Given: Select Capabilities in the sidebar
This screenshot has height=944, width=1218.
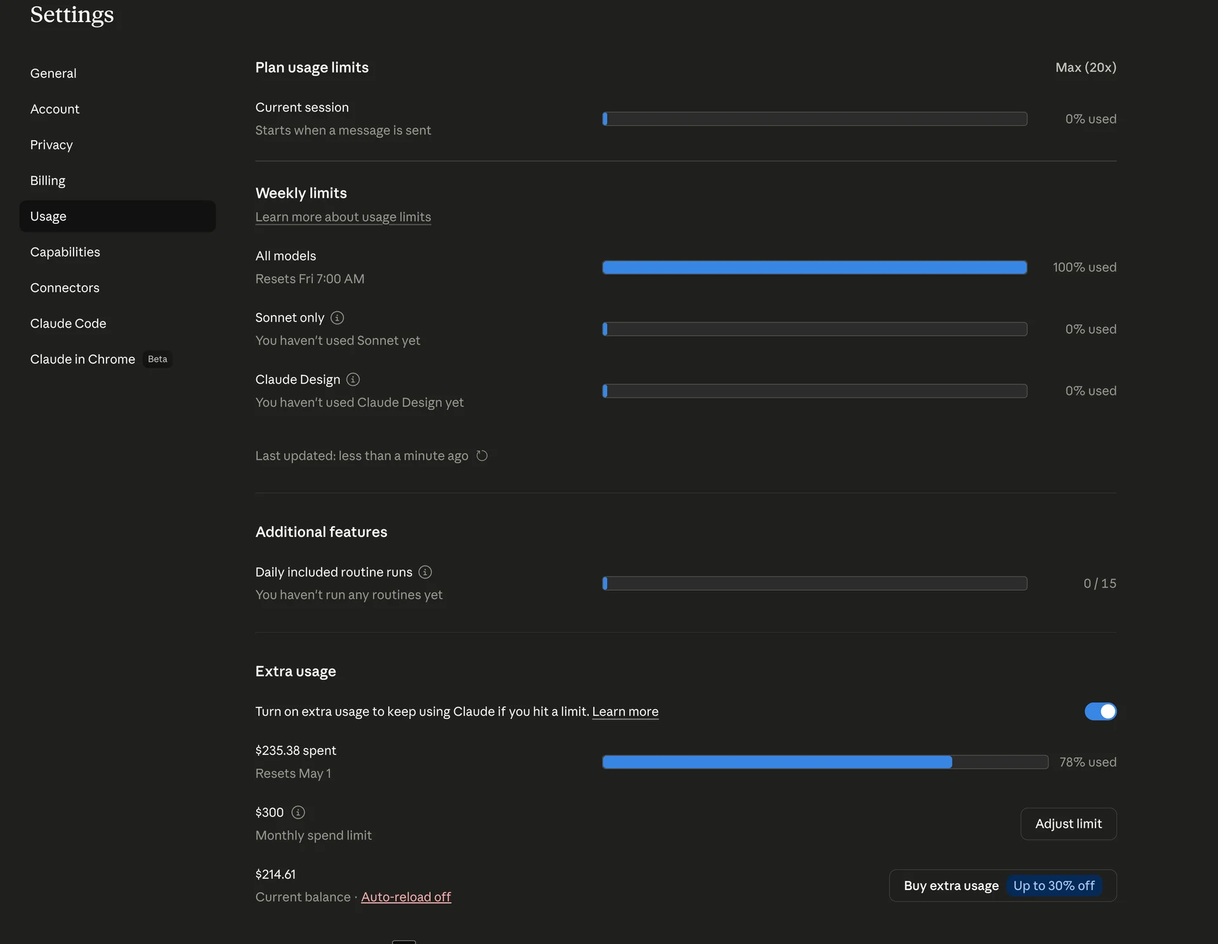Looking at the screenshot, I should point(65,252).
